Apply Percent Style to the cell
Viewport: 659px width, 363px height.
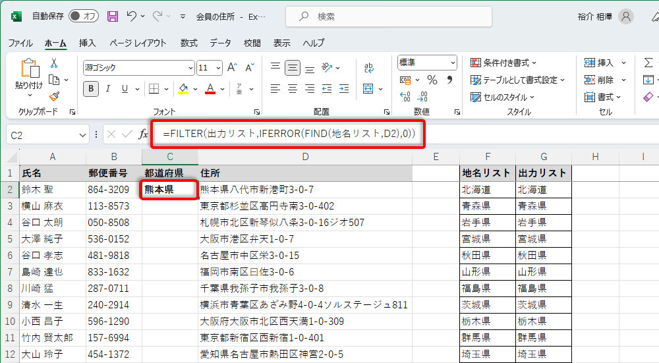pyautogui.click(x=432, y=80)
